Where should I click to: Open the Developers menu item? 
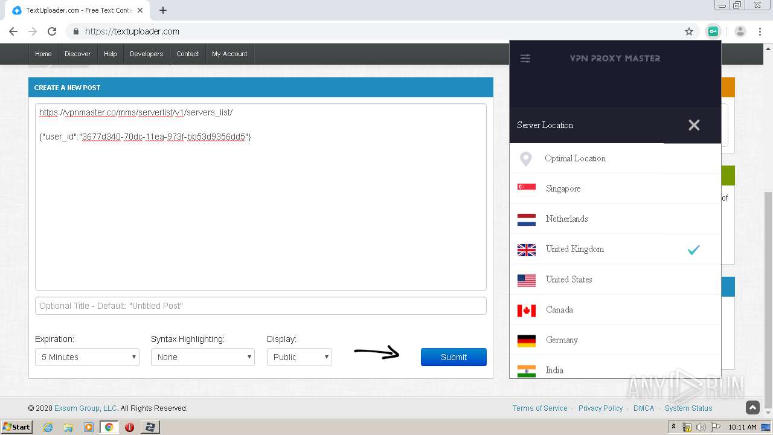pyautogui.click(x=146, y=54)
